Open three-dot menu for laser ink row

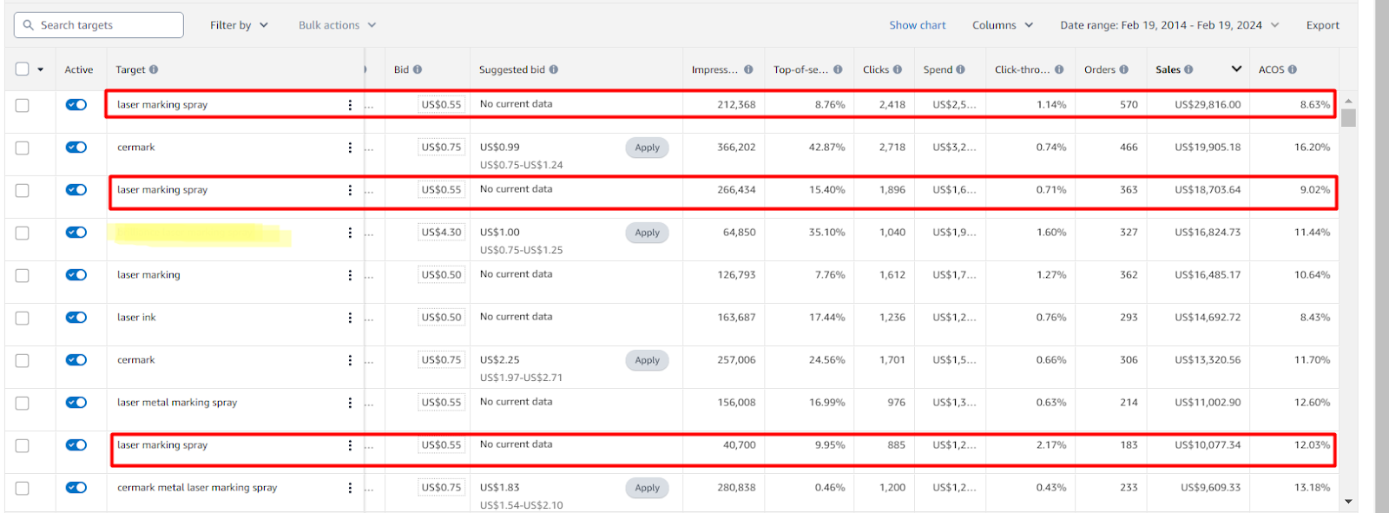click(350, 318)
